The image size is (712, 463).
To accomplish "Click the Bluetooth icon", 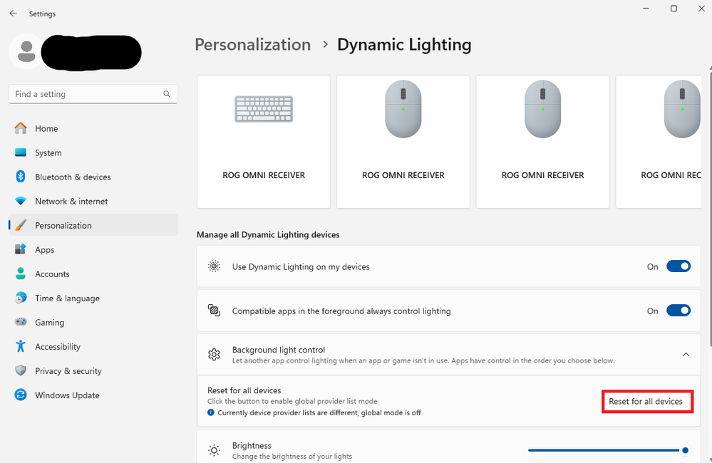I will tap(21, 177).
